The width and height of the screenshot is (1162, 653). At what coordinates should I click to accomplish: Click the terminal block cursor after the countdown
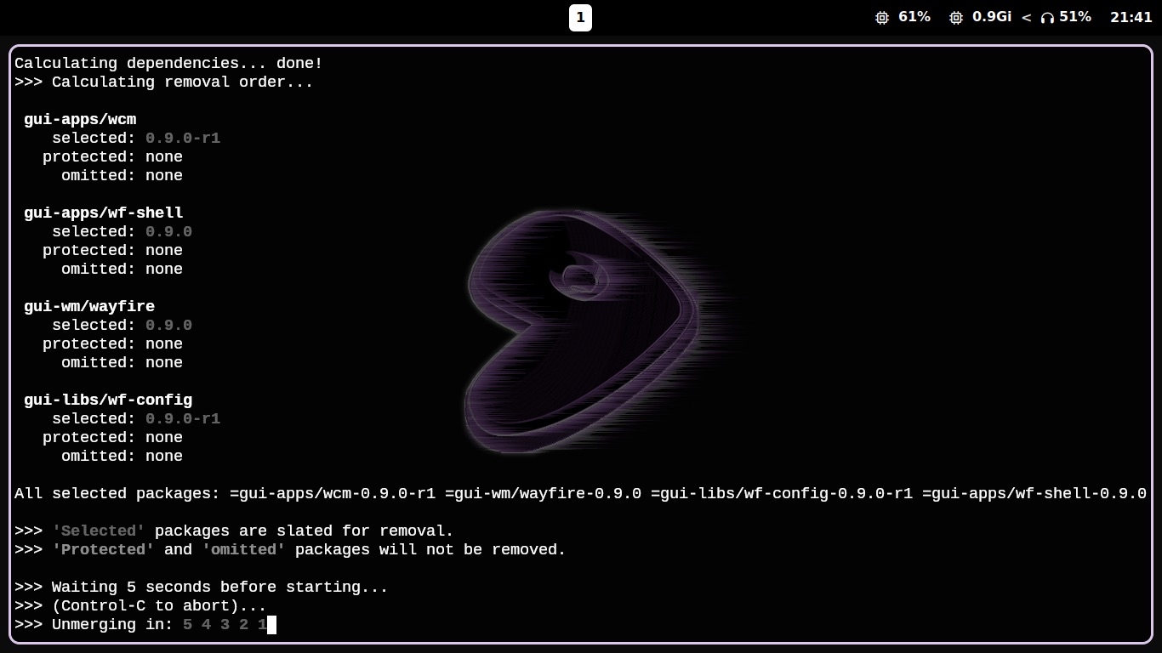[x=272, y=625]
